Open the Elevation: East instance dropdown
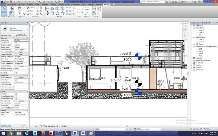218x136 pixels. click(x=9, y=35)
